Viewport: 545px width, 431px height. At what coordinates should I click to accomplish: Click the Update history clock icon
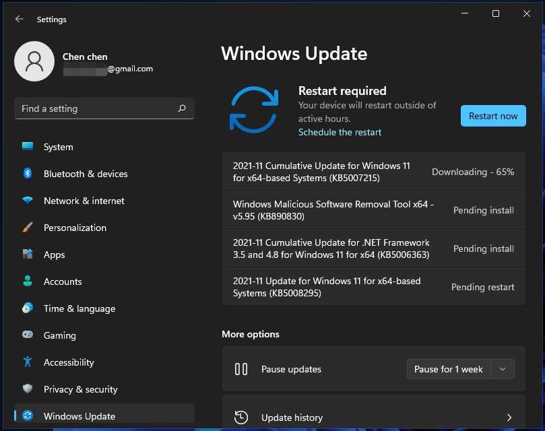pos(241,418)
